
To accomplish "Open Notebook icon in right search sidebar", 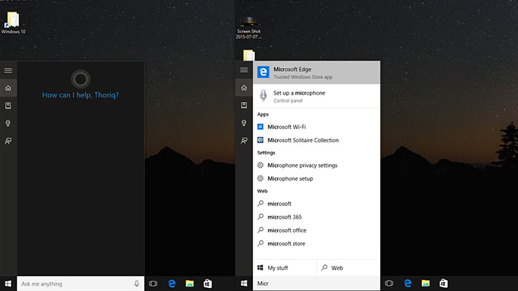I will point(244,105).
